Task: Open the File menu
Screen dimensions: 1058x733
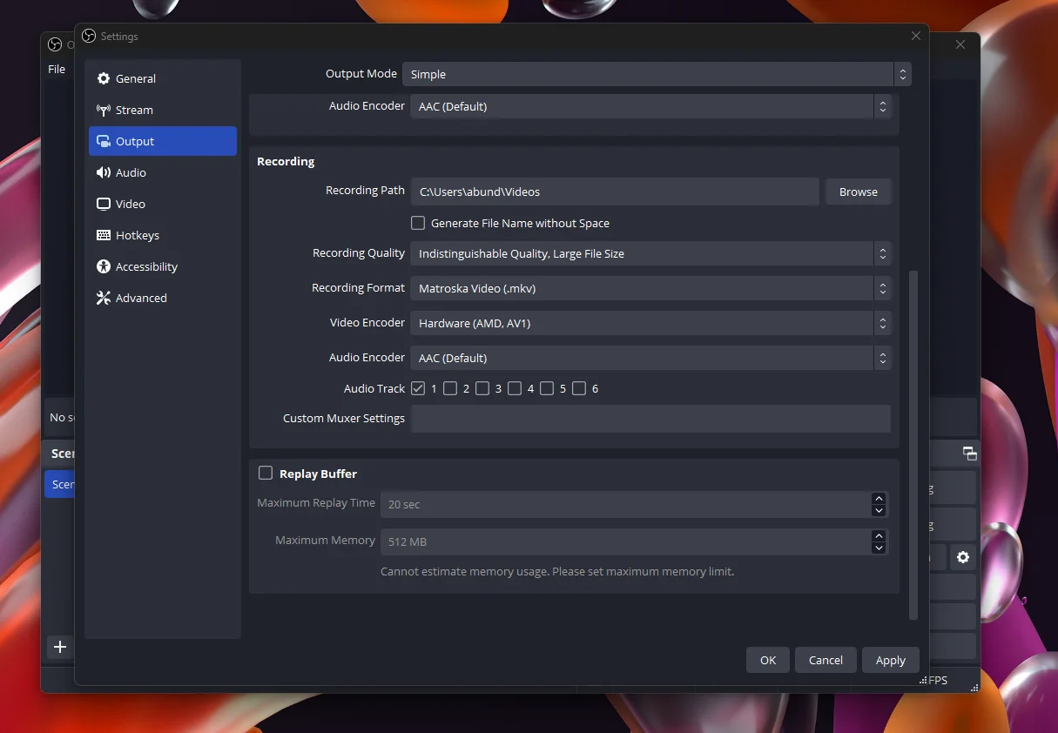Action: [x=57, y=69]
